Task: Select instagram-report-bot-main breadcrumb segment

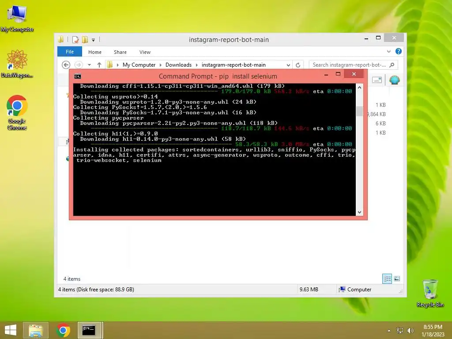Action: pyautogui.click(x=234, y=65)
